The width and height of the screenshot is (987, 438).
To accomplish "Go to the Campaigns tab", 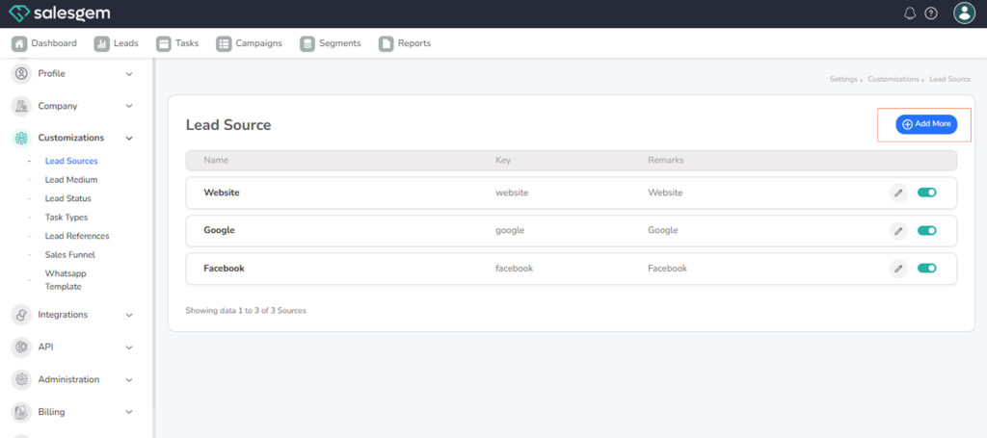I will click(250, 43).
